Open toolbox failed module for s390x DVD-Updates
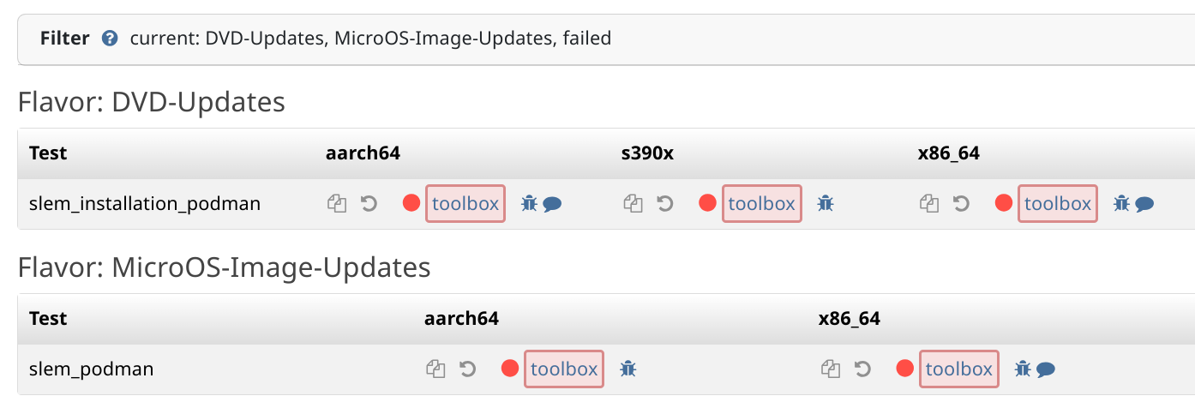 tap(762, 204)
